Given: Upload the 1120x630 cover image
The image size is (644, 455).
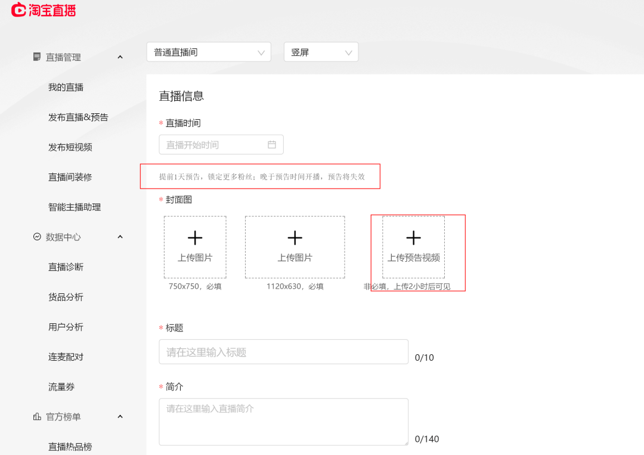Looking at the screenshot, I should coord(295,247).
